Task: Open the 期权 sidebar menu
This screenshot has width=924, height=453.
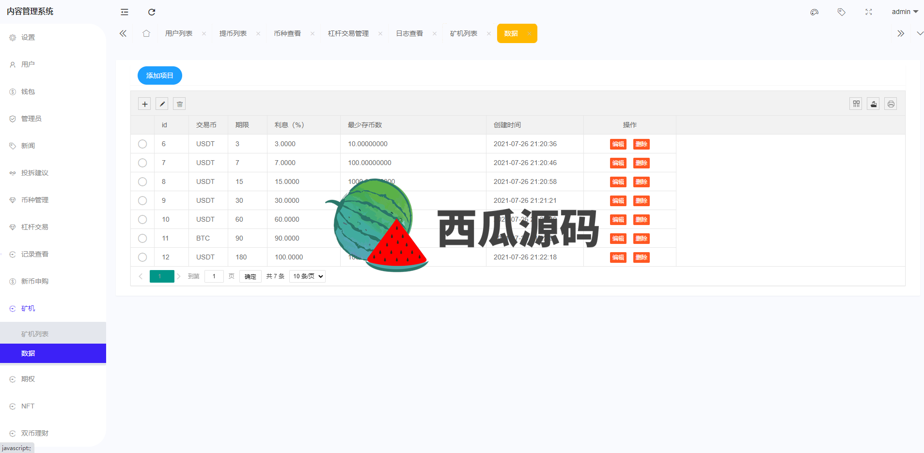Action: tap(53, 379)
